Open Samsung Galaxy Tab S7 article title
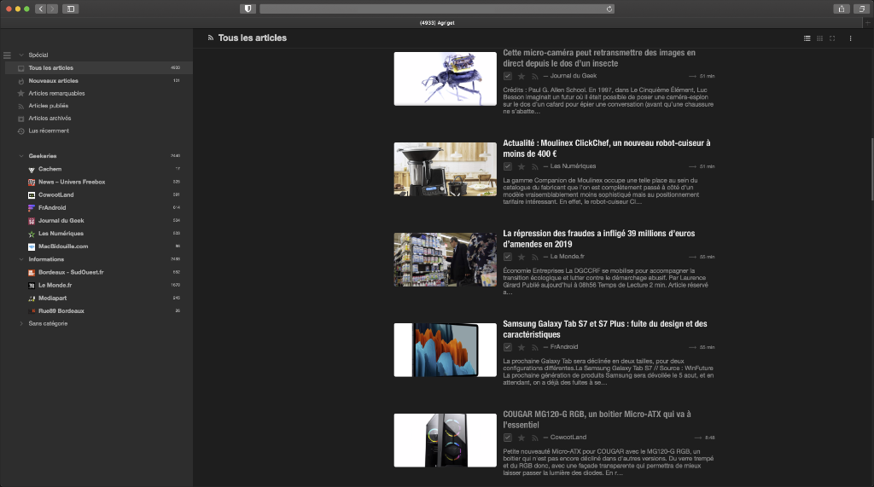874x487 pixels. coord(605,328)
